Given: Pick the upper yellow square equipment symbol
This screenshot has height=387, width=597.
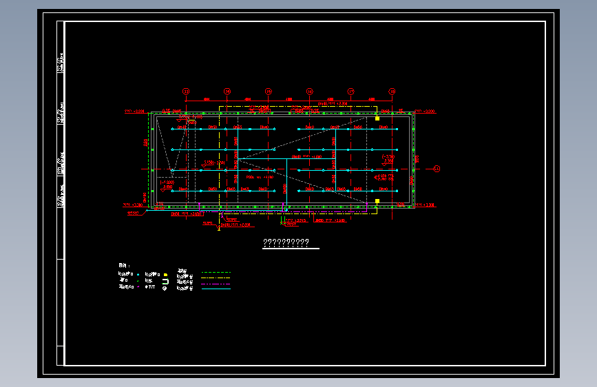Looking at the screenshot, I should pos(377,118).
